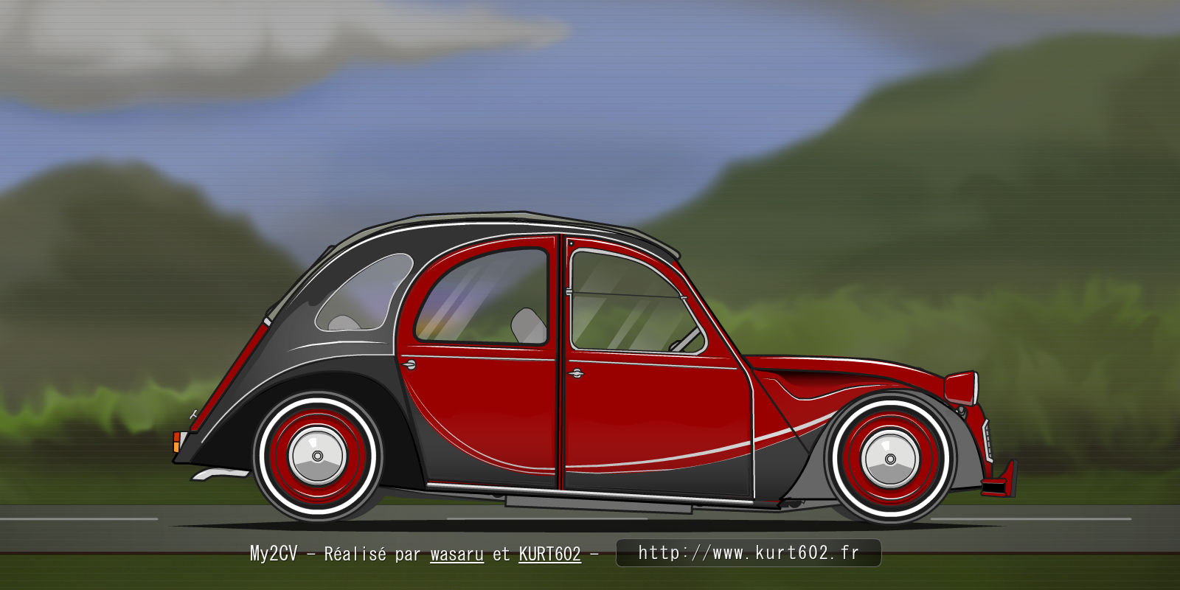Screen dimensions: 1180x590
Task: Click the small rear quarter window
Action: tap(365, 294)
